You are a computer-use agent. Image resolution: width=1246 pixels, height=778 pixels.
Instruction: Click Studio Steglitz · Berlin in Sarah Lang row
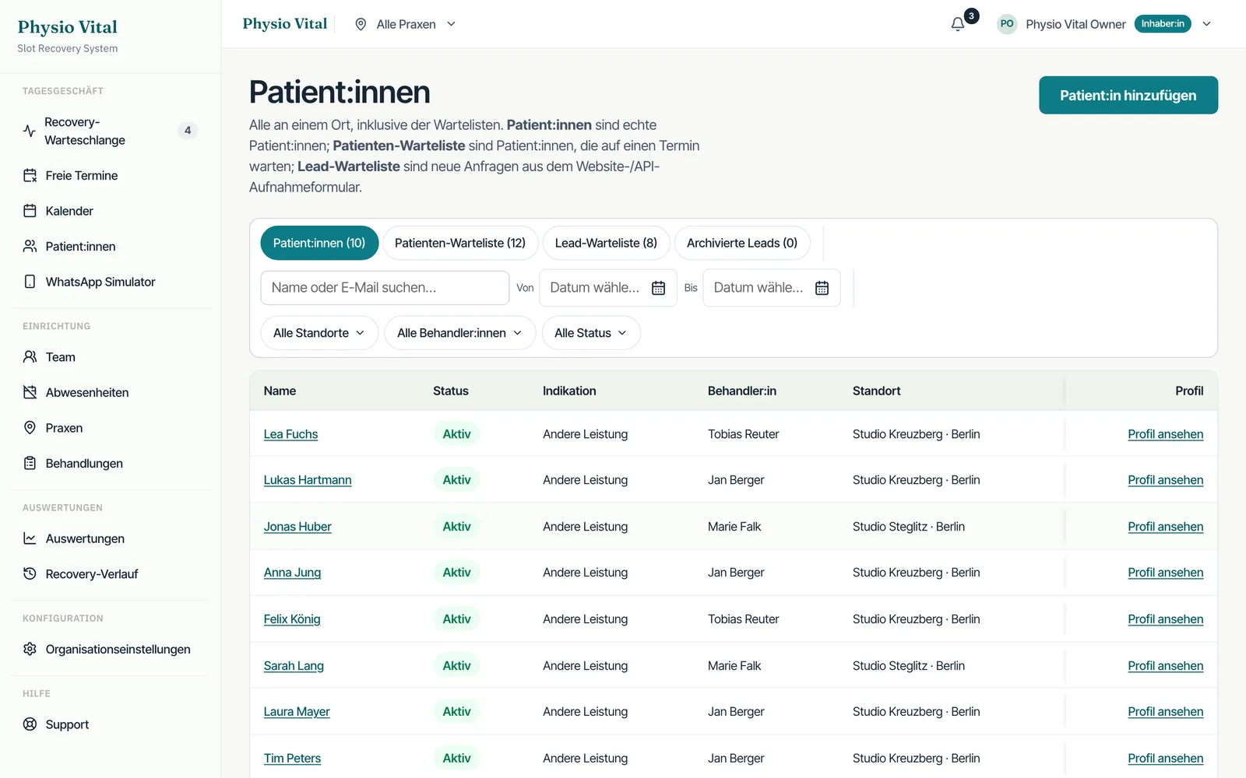click(909, 666)
